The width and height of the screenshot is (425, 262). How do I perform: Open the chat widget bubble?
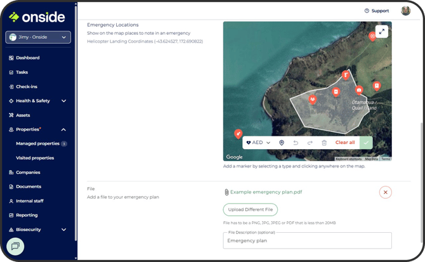(x=15, y=246)
